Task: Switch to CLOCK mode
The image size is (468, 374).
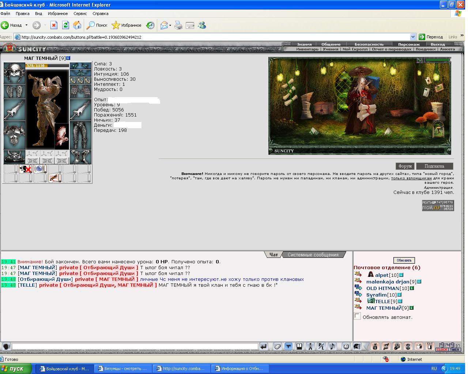Action: (x=442, y=350)
